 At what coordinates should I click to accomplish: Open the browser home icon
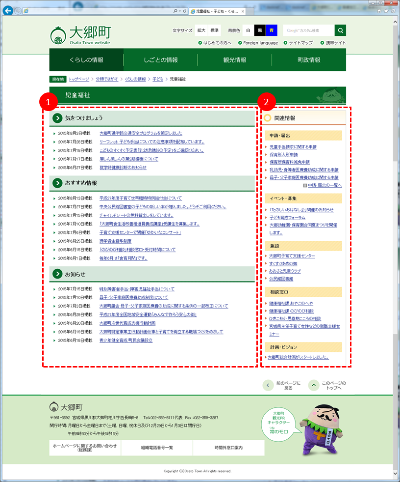pyautogui.click(x=379, y=11)
